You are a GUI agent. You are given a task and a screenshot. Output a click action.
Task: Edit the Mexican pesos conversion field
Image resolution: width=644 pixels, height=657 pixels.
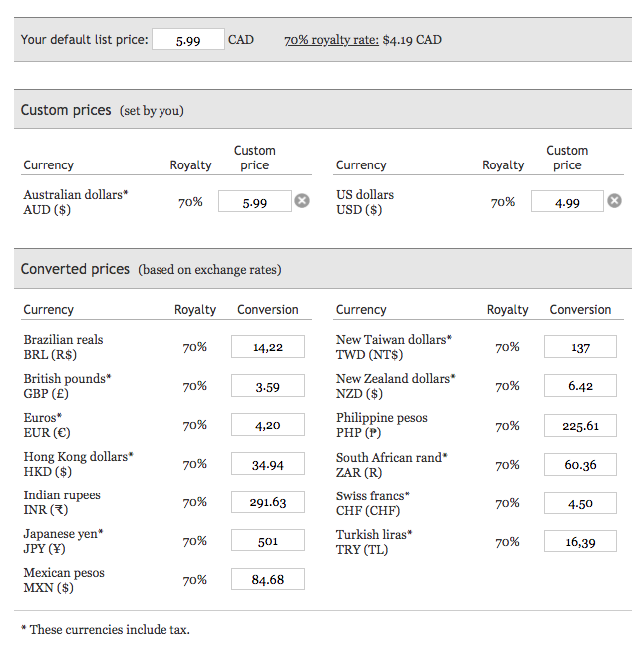(x=267, y=580)
